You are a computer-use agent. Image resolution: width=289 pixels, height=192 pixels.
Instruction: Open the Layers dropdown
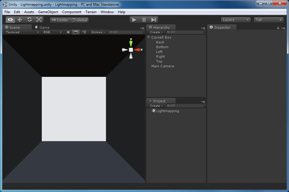[236, 20]
